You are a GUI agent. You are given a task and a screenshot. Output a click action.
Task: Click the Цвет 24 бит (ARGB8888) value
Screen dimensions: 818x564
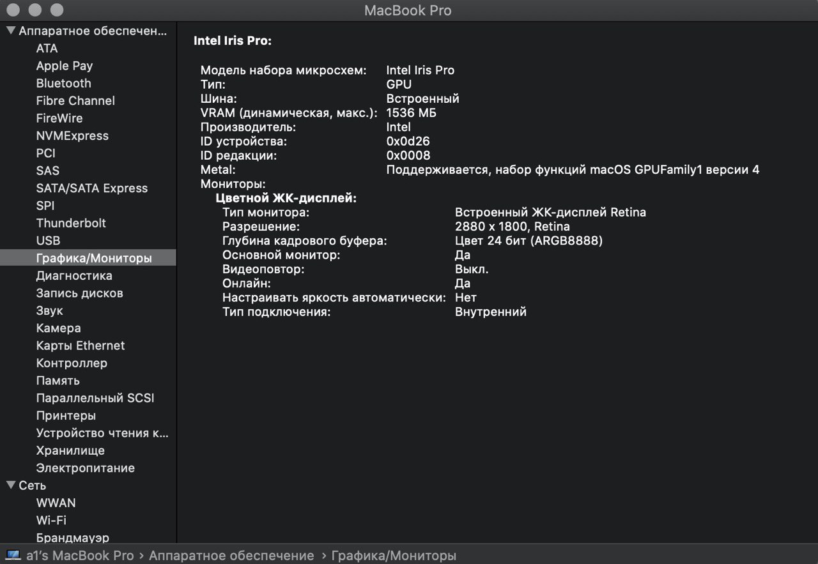[x=529, y=241]
